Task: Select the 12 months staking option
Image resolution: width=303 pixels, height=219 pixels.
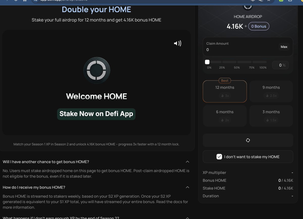Action: (x=225, y=91)
